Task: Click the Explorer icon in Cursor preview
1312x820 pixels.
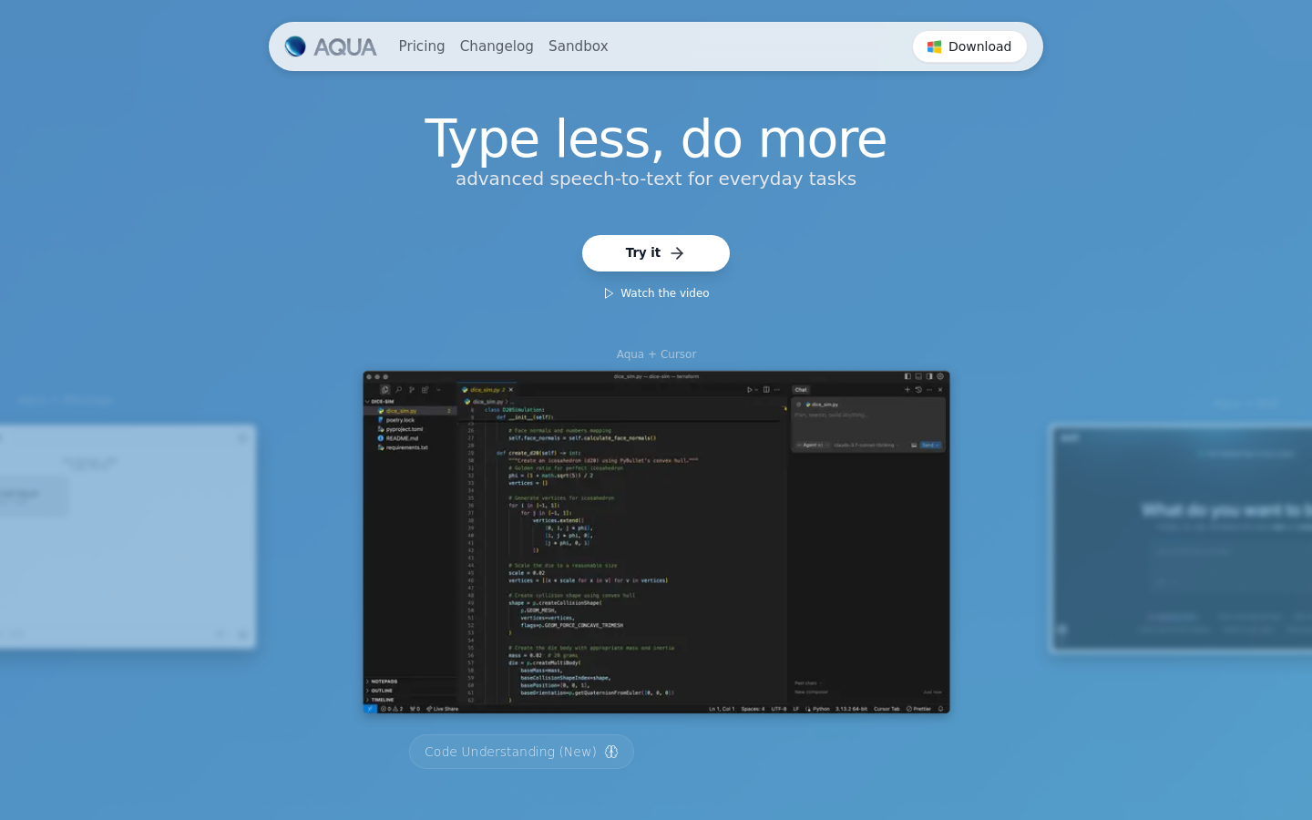Action: pyautogui.click(x=384, y=389)
